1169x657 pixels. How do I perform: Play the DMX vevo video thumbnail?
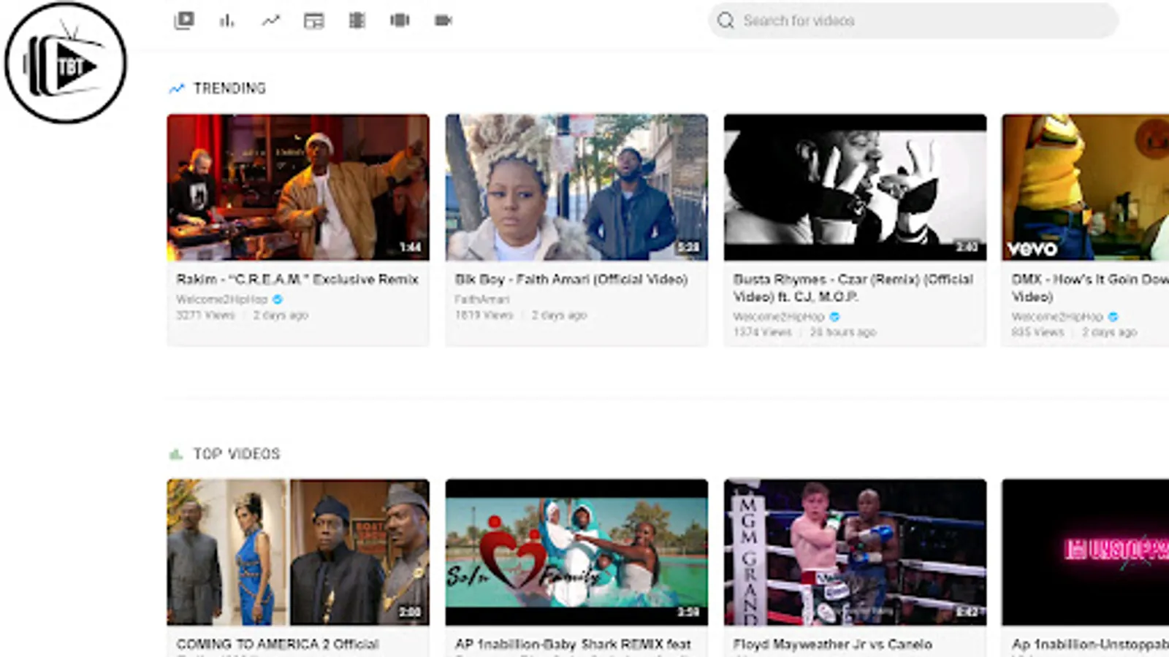click(x=1086, y=187)
